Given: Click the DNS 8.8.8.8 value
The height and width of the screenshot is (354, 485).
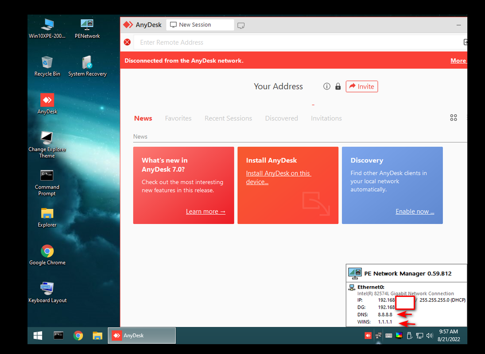Looking at the screenshot, I should tap(385, 315).
